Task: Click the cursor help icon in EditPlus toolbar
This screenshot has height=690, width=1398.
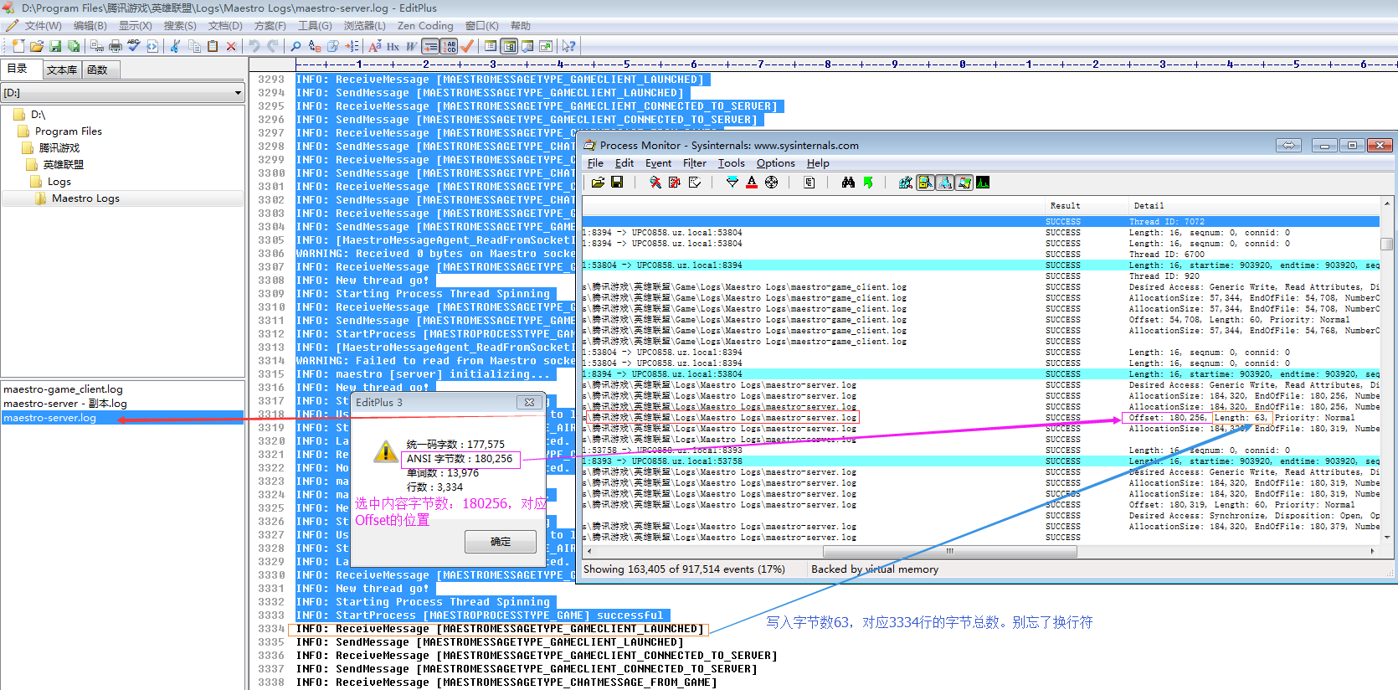Action: coord(569,46)
